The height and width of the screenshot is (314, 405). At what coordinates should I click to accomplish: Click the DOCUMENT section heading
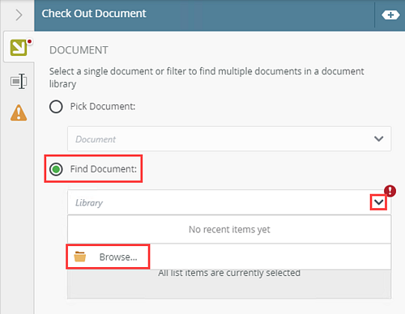79,50
